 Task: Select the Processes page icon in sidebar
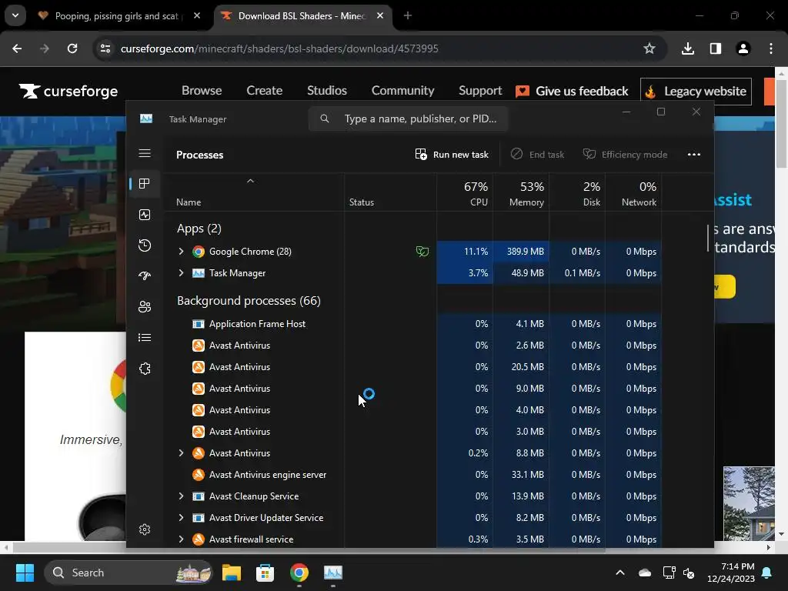click(145, 184)
